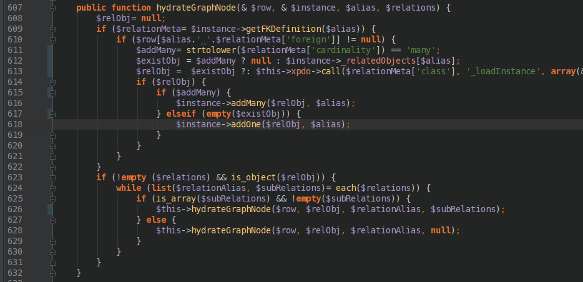
Task: Click the each function call
Action: tap(346, 188)
